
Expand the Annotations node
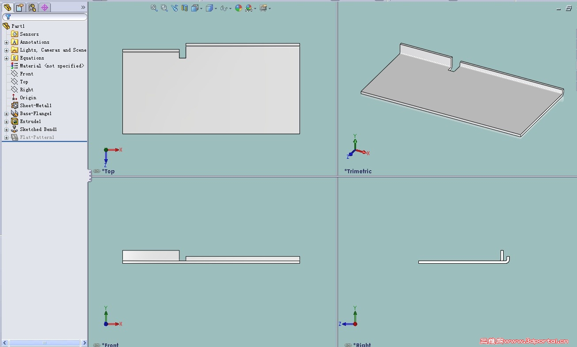click(x=6, y=42)
